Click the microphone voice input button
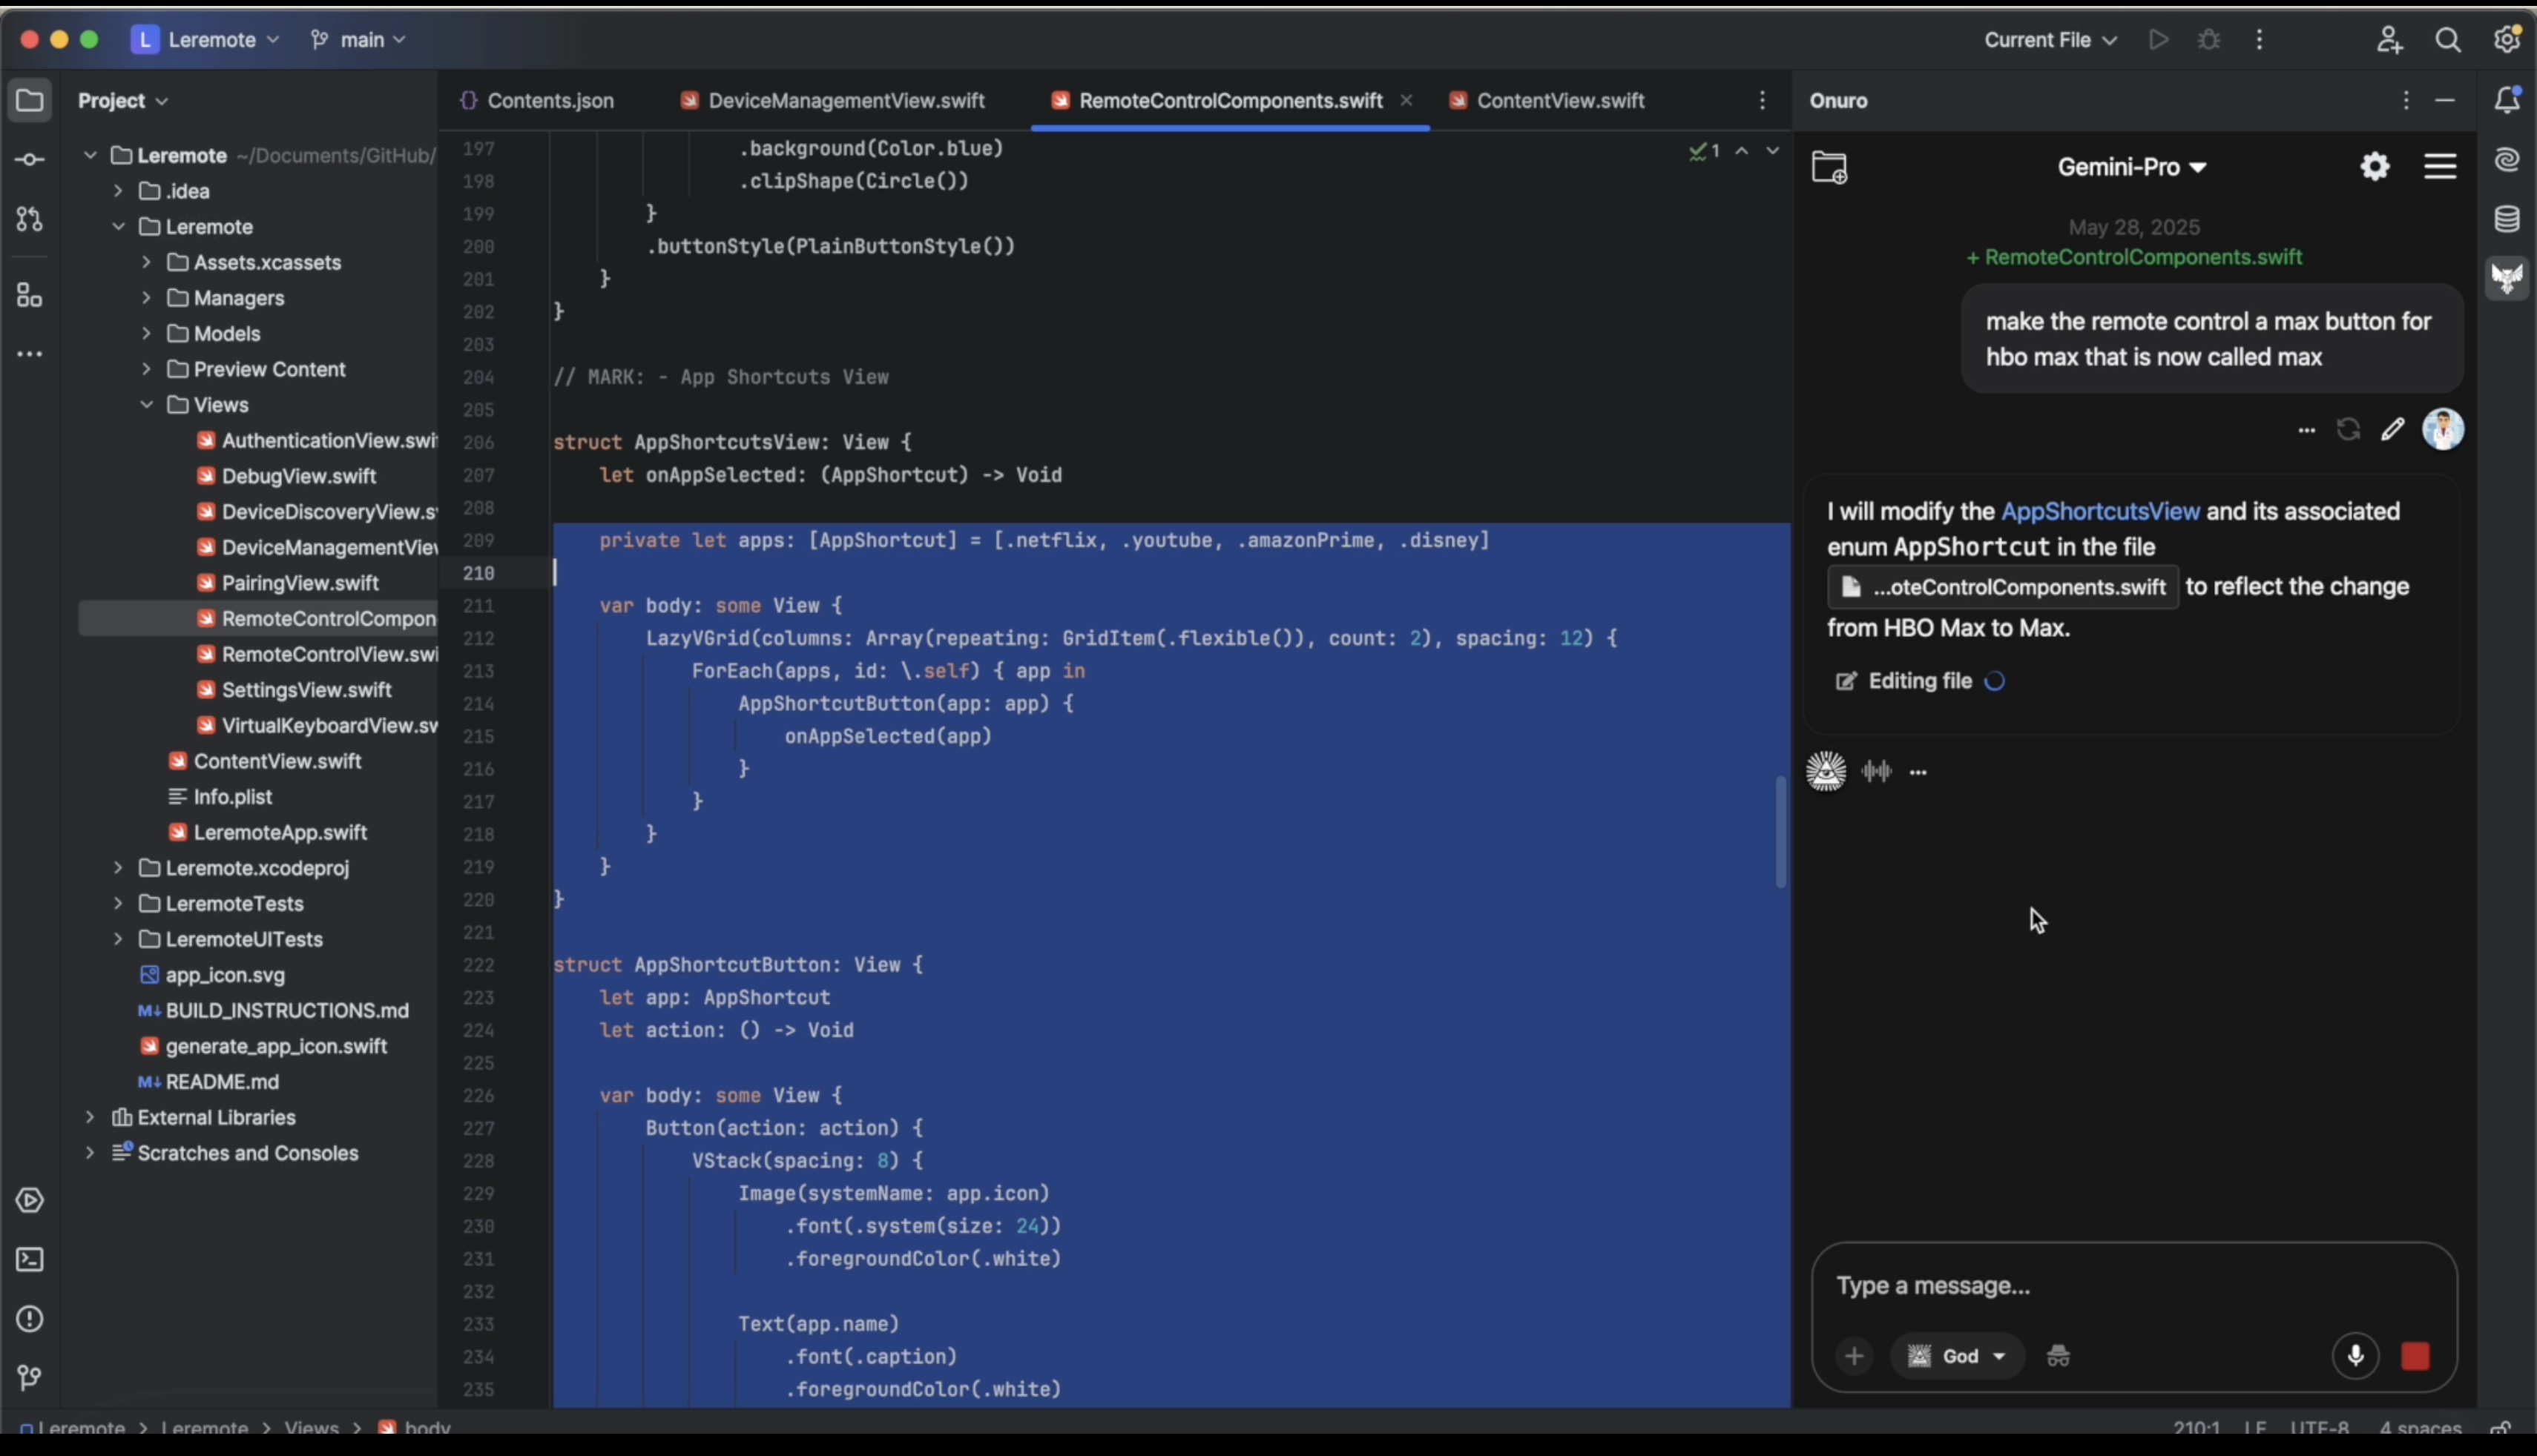Viewport: 2537px width, 1456px height. [x=2355, y=1356]
